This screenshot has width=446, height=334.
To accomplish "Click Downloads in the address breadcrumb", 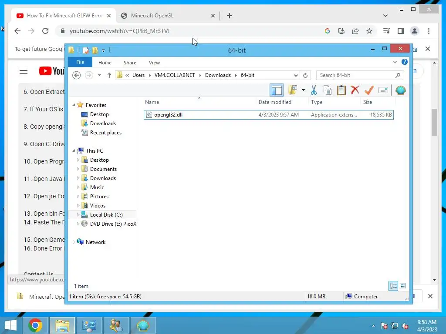I will [x=218, y=75].
